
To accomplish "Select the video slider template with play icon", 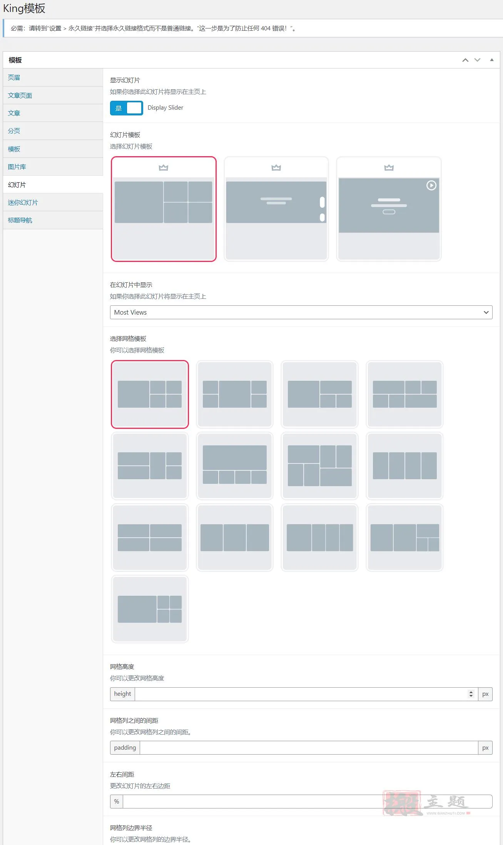I will pyautogui.click(x=389, y=209).
